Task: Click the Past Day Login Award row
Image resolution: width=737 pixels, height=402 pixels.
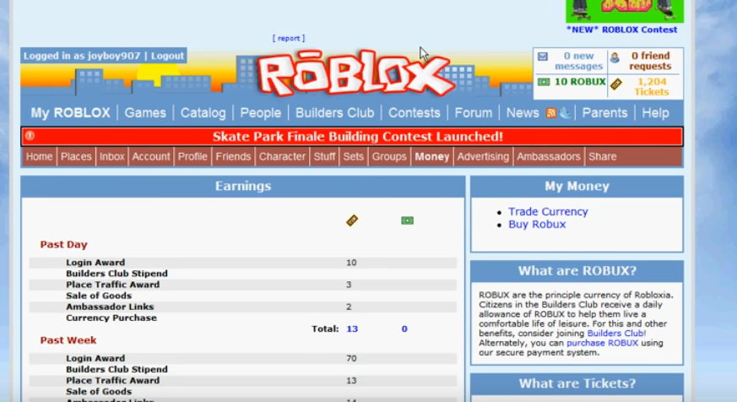Action: coord(243,263)
